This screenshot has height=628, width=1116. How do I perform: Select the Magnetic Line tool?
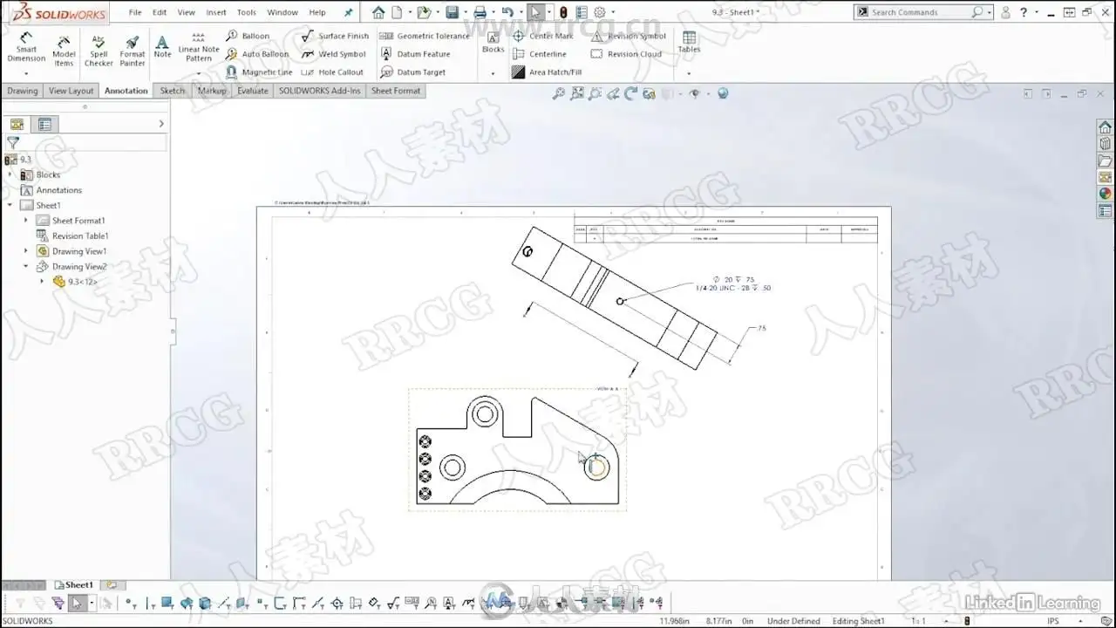tap(259, 72)
